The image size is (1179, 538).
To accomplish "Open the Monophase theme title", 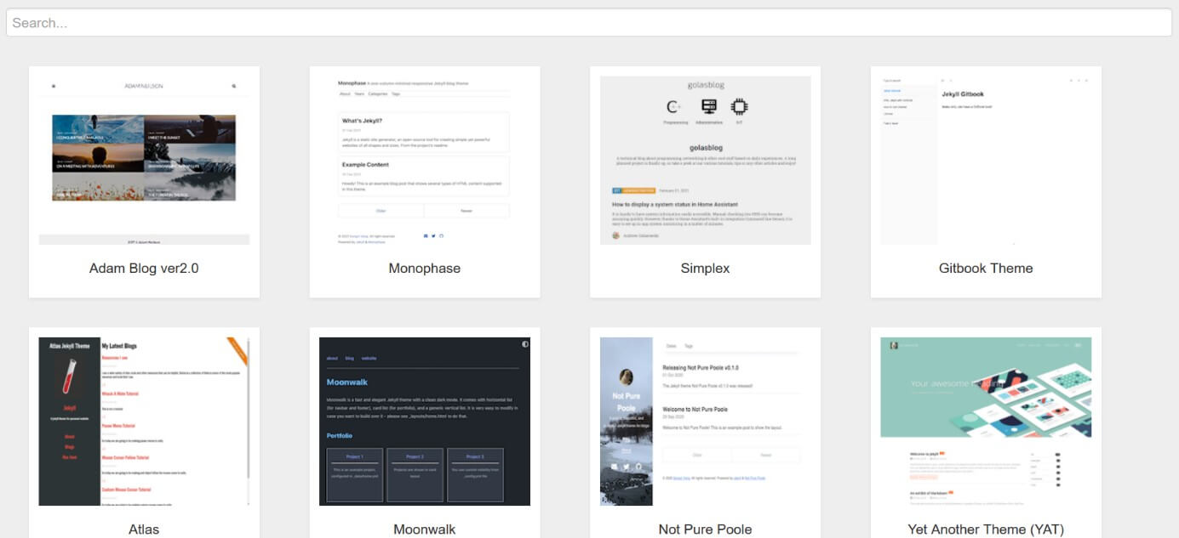I will click(x=424, y=269).
